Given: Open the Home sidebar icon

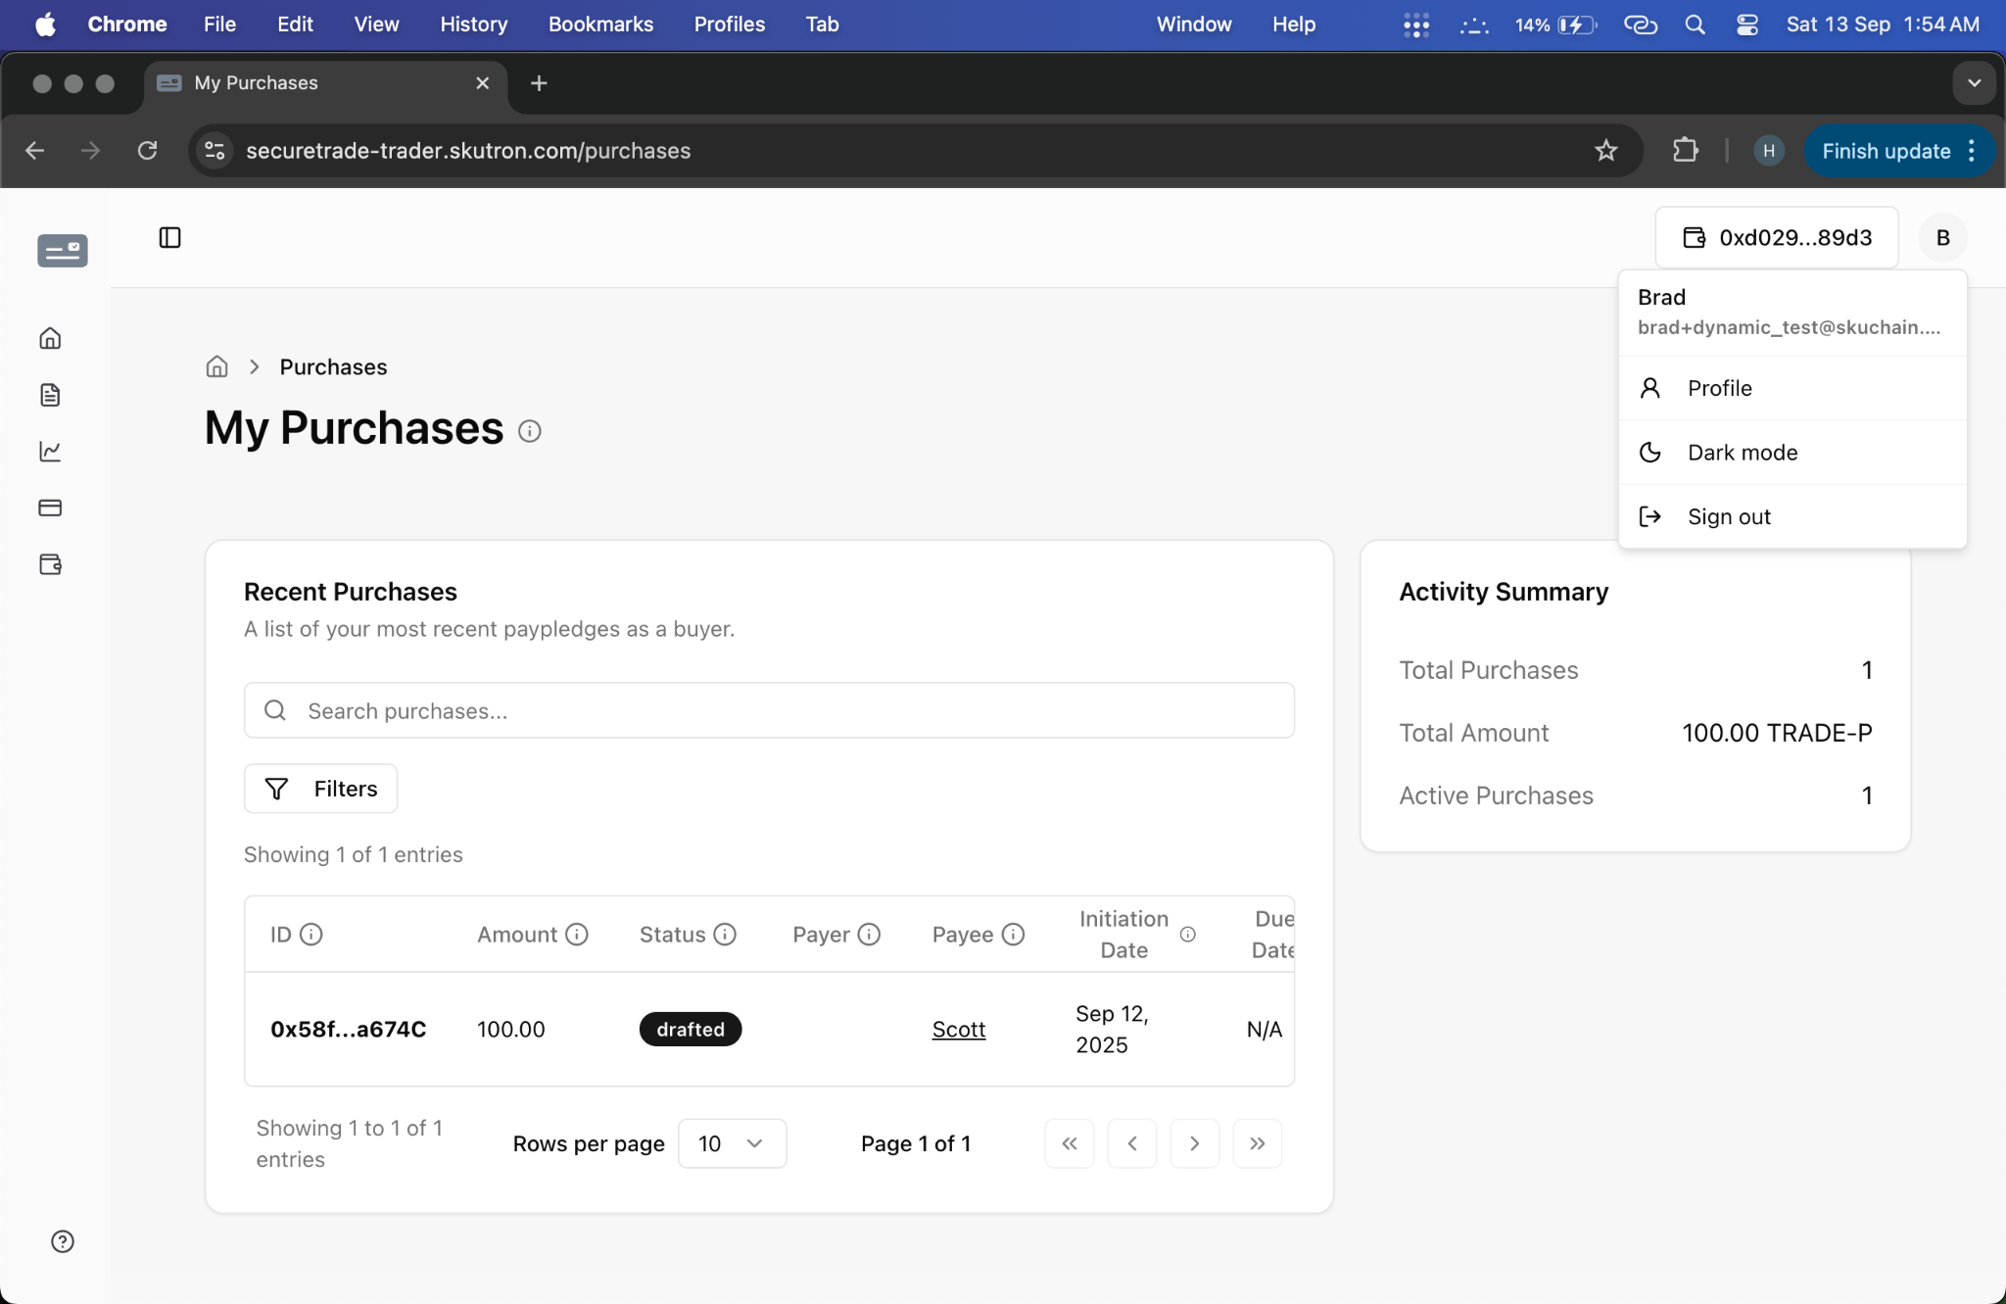Looking at the screenshot, I should pyautogui.click(x=50, y=338).
